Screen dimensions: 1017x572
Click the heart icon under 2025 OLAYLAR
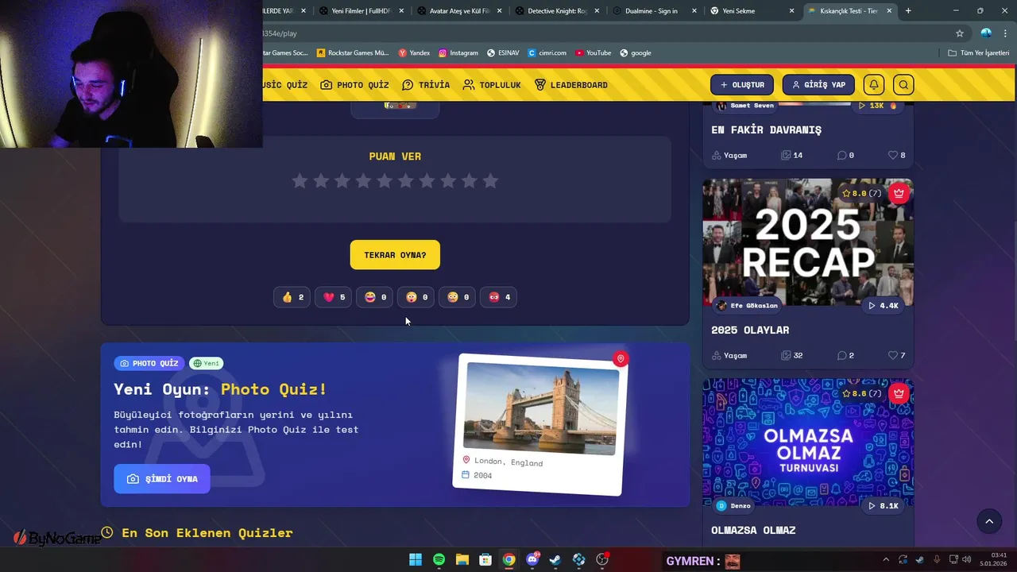pos(892,355)
